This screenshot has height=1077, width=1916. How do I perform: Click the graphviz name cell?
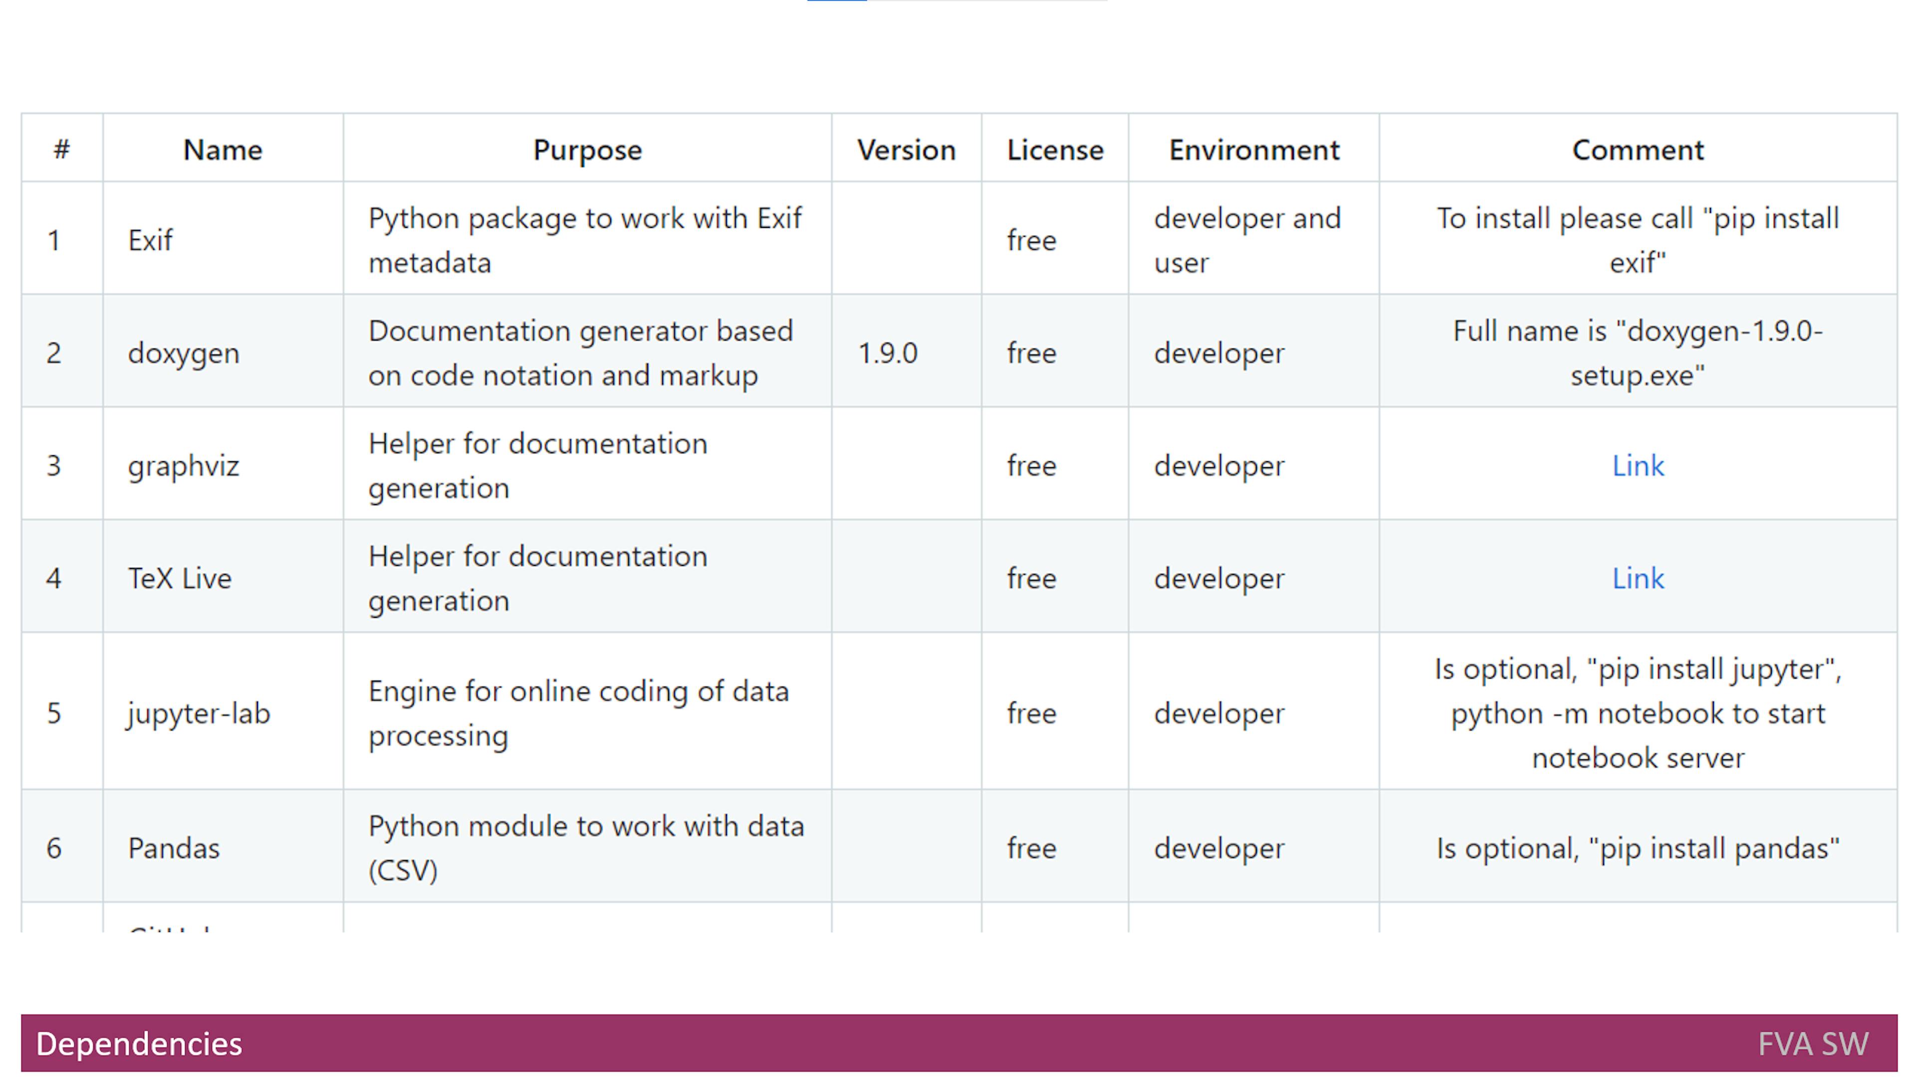[223, 465]
